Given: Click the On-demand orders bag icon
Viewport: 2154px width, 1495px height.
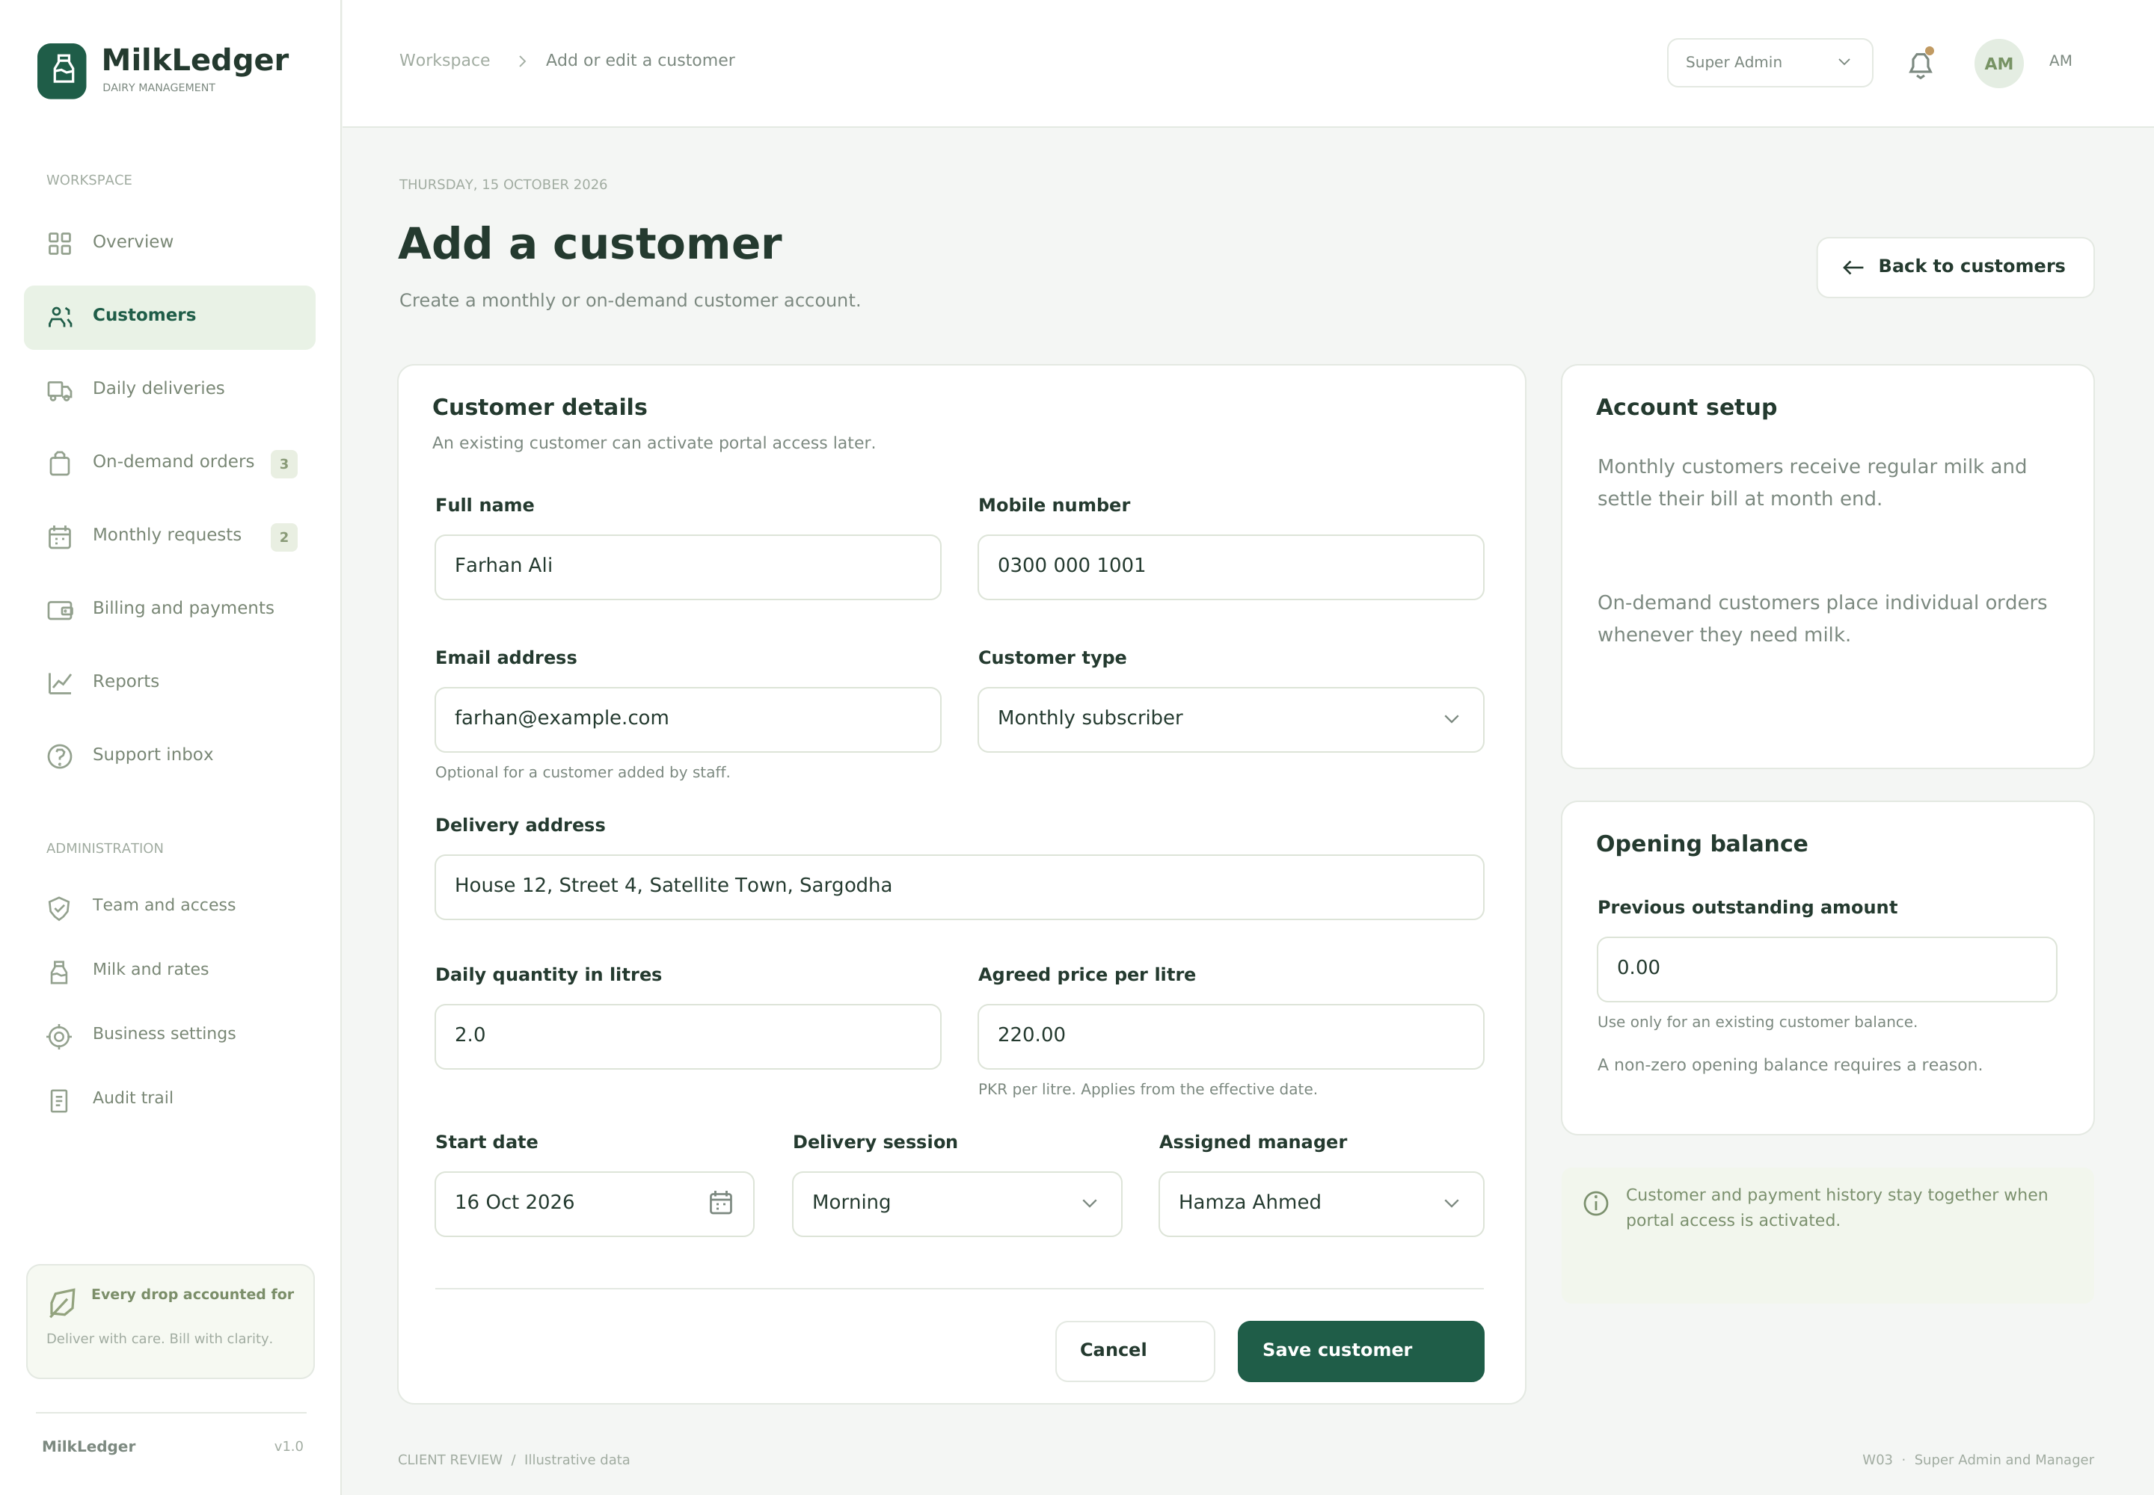Looking at the screenshot, I should click(60, 463).
